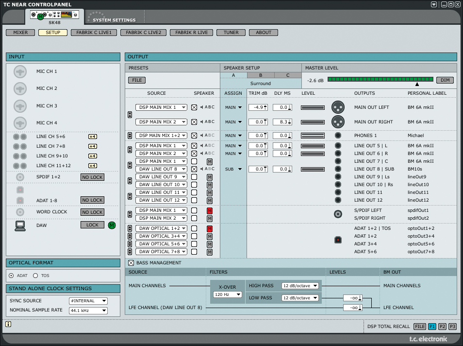Select the TOS optical format radio button
This screenshot has height=346, width=463.
35,276
